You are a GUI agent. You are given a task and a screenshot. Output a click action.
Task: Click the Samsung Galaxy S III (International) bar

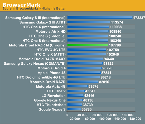click(x=100, y=17)
